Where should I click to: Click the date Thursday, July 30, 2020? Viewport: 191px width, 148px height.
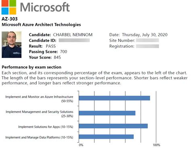145,35
